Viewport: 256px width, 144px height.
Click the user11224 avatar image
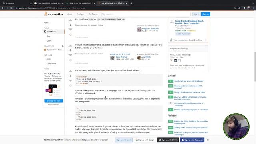(139, 58)
